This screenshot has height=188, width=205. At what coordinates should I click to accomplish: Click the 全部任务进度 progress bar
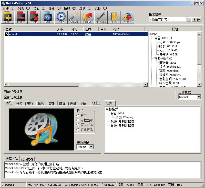tap(100, 97)
